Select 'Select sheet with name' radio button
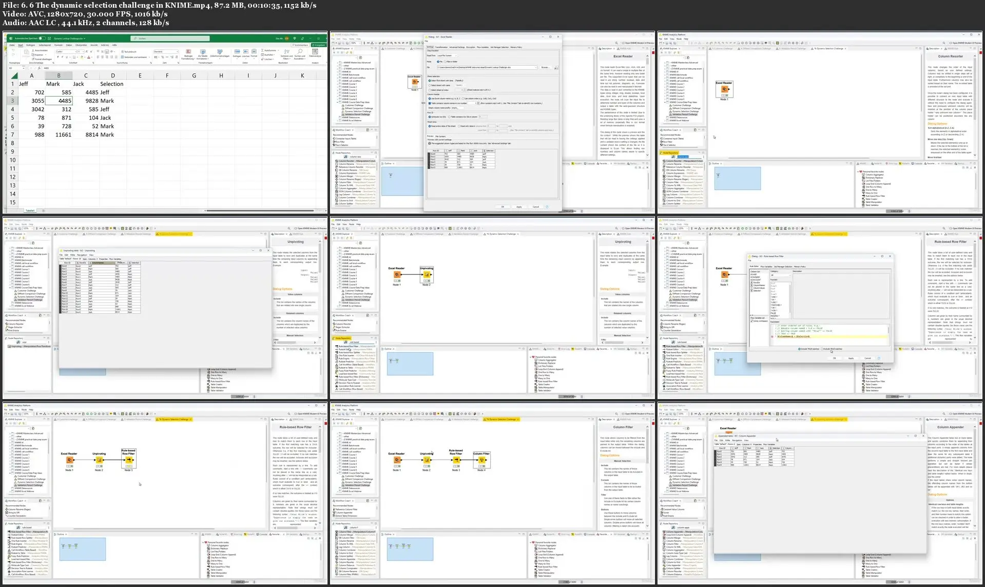Screen dimensions: 985x587 point(430,85)
